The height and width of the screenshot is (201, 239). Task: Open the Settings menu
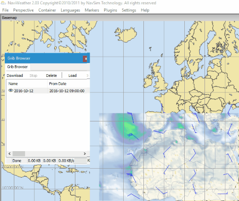[129, 10]
